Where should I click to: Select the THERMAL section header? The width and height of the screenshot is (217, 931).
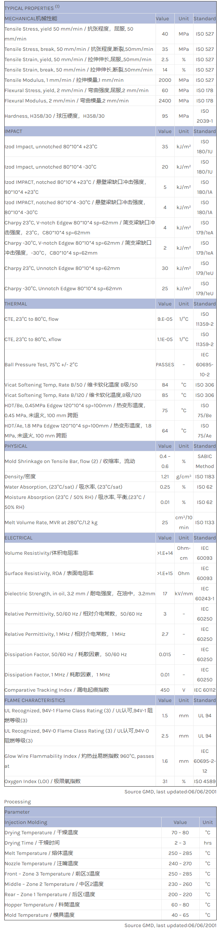[x=110, y=304]
